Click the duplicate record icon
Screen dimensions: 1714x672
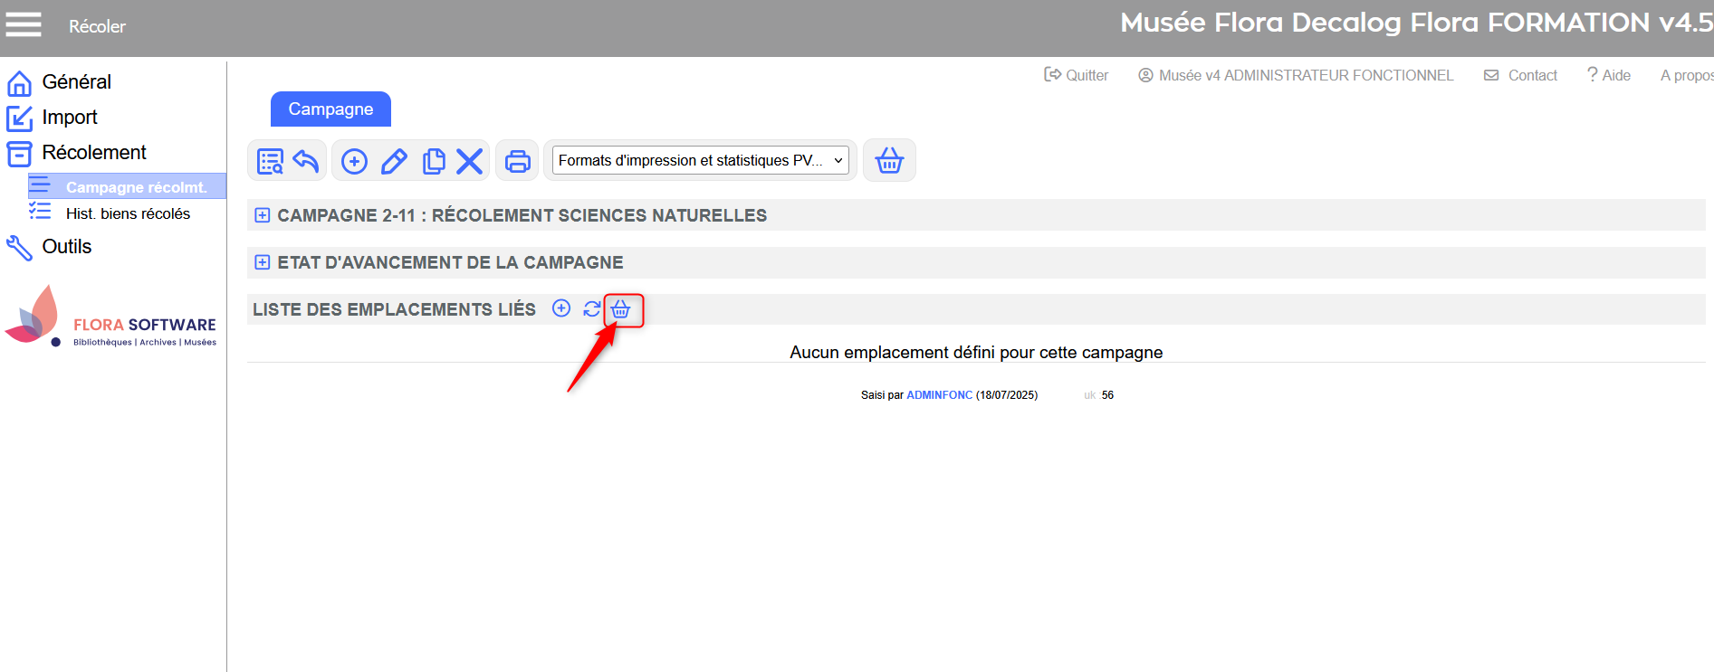tap(434, 161)
